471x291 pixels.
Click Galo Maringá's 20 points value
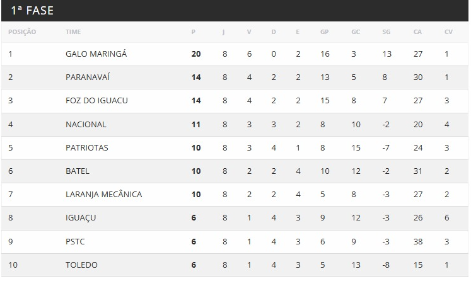click(x=195, y=54)
